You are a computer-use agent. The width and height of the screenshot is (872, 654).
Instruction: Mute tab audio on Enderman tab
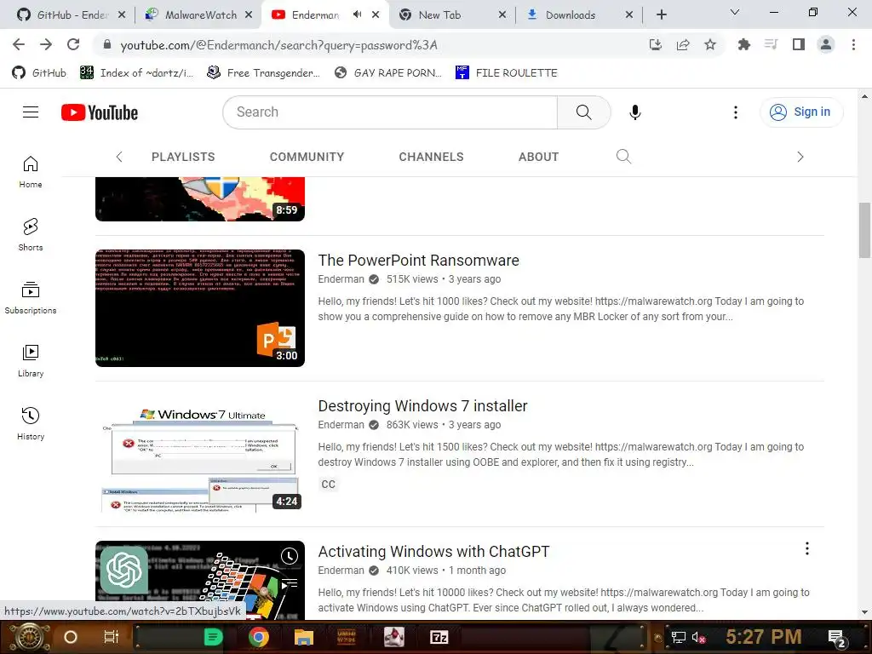point(357,14)
